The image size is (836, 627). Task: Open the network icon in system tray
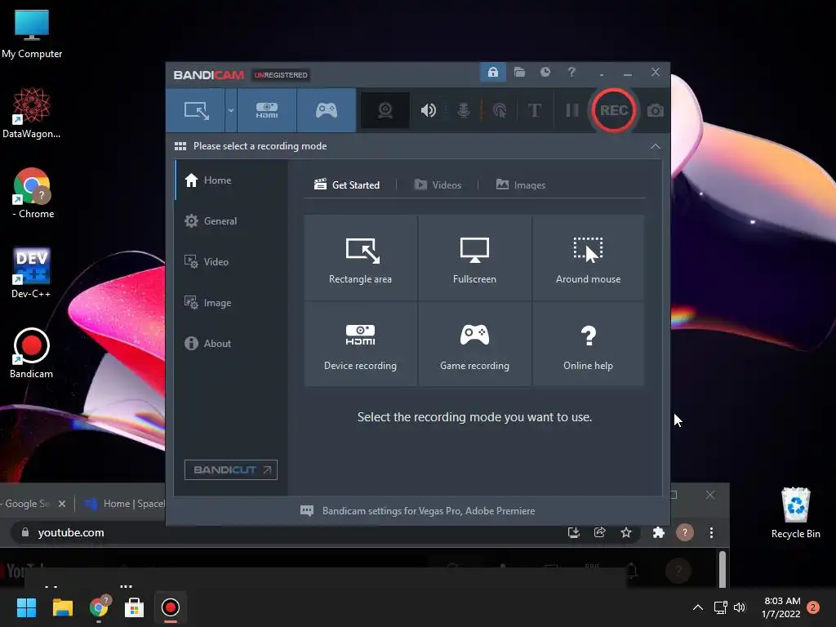coord(721,607)
